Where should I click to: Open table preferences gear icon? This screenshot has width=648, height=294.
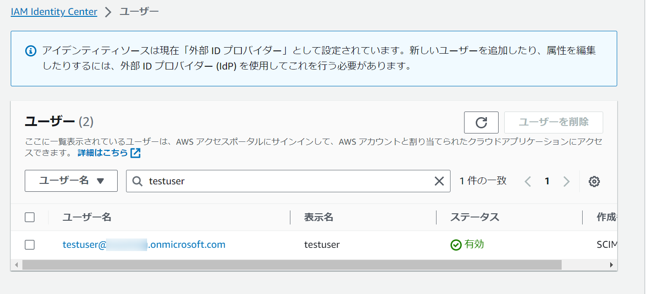[594, 182]
